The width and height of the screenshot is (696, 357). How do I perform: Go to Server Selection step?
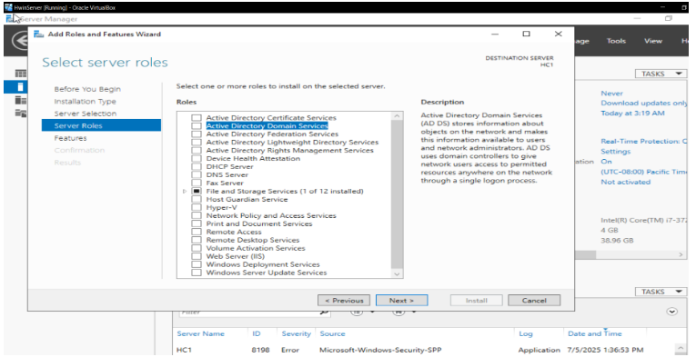tap(86, 114)
